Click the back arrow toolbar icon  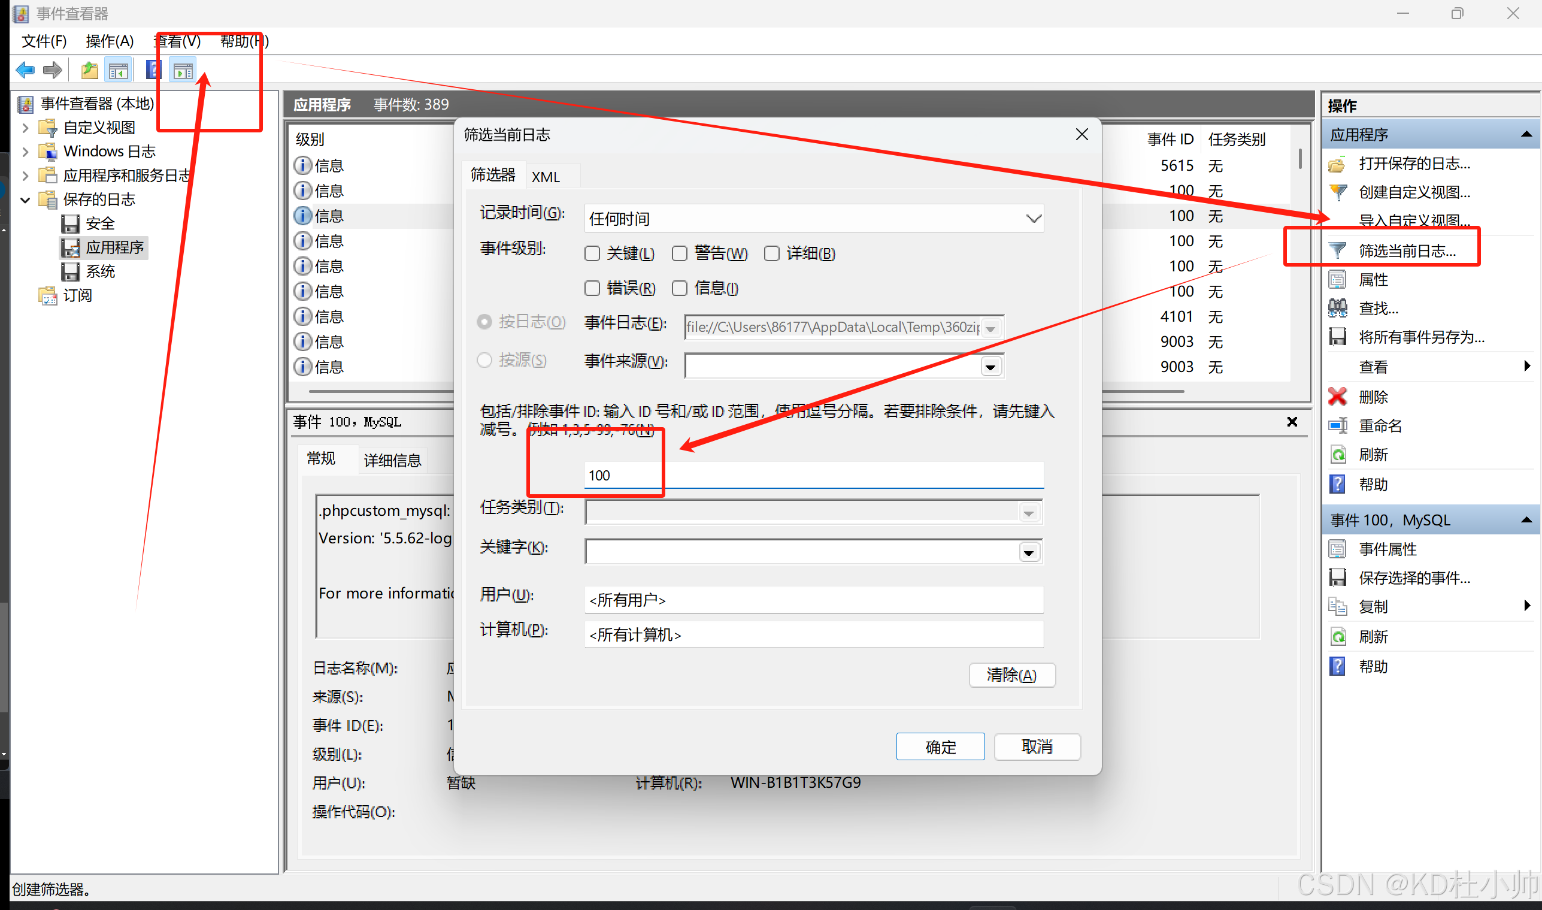(25, 71)
